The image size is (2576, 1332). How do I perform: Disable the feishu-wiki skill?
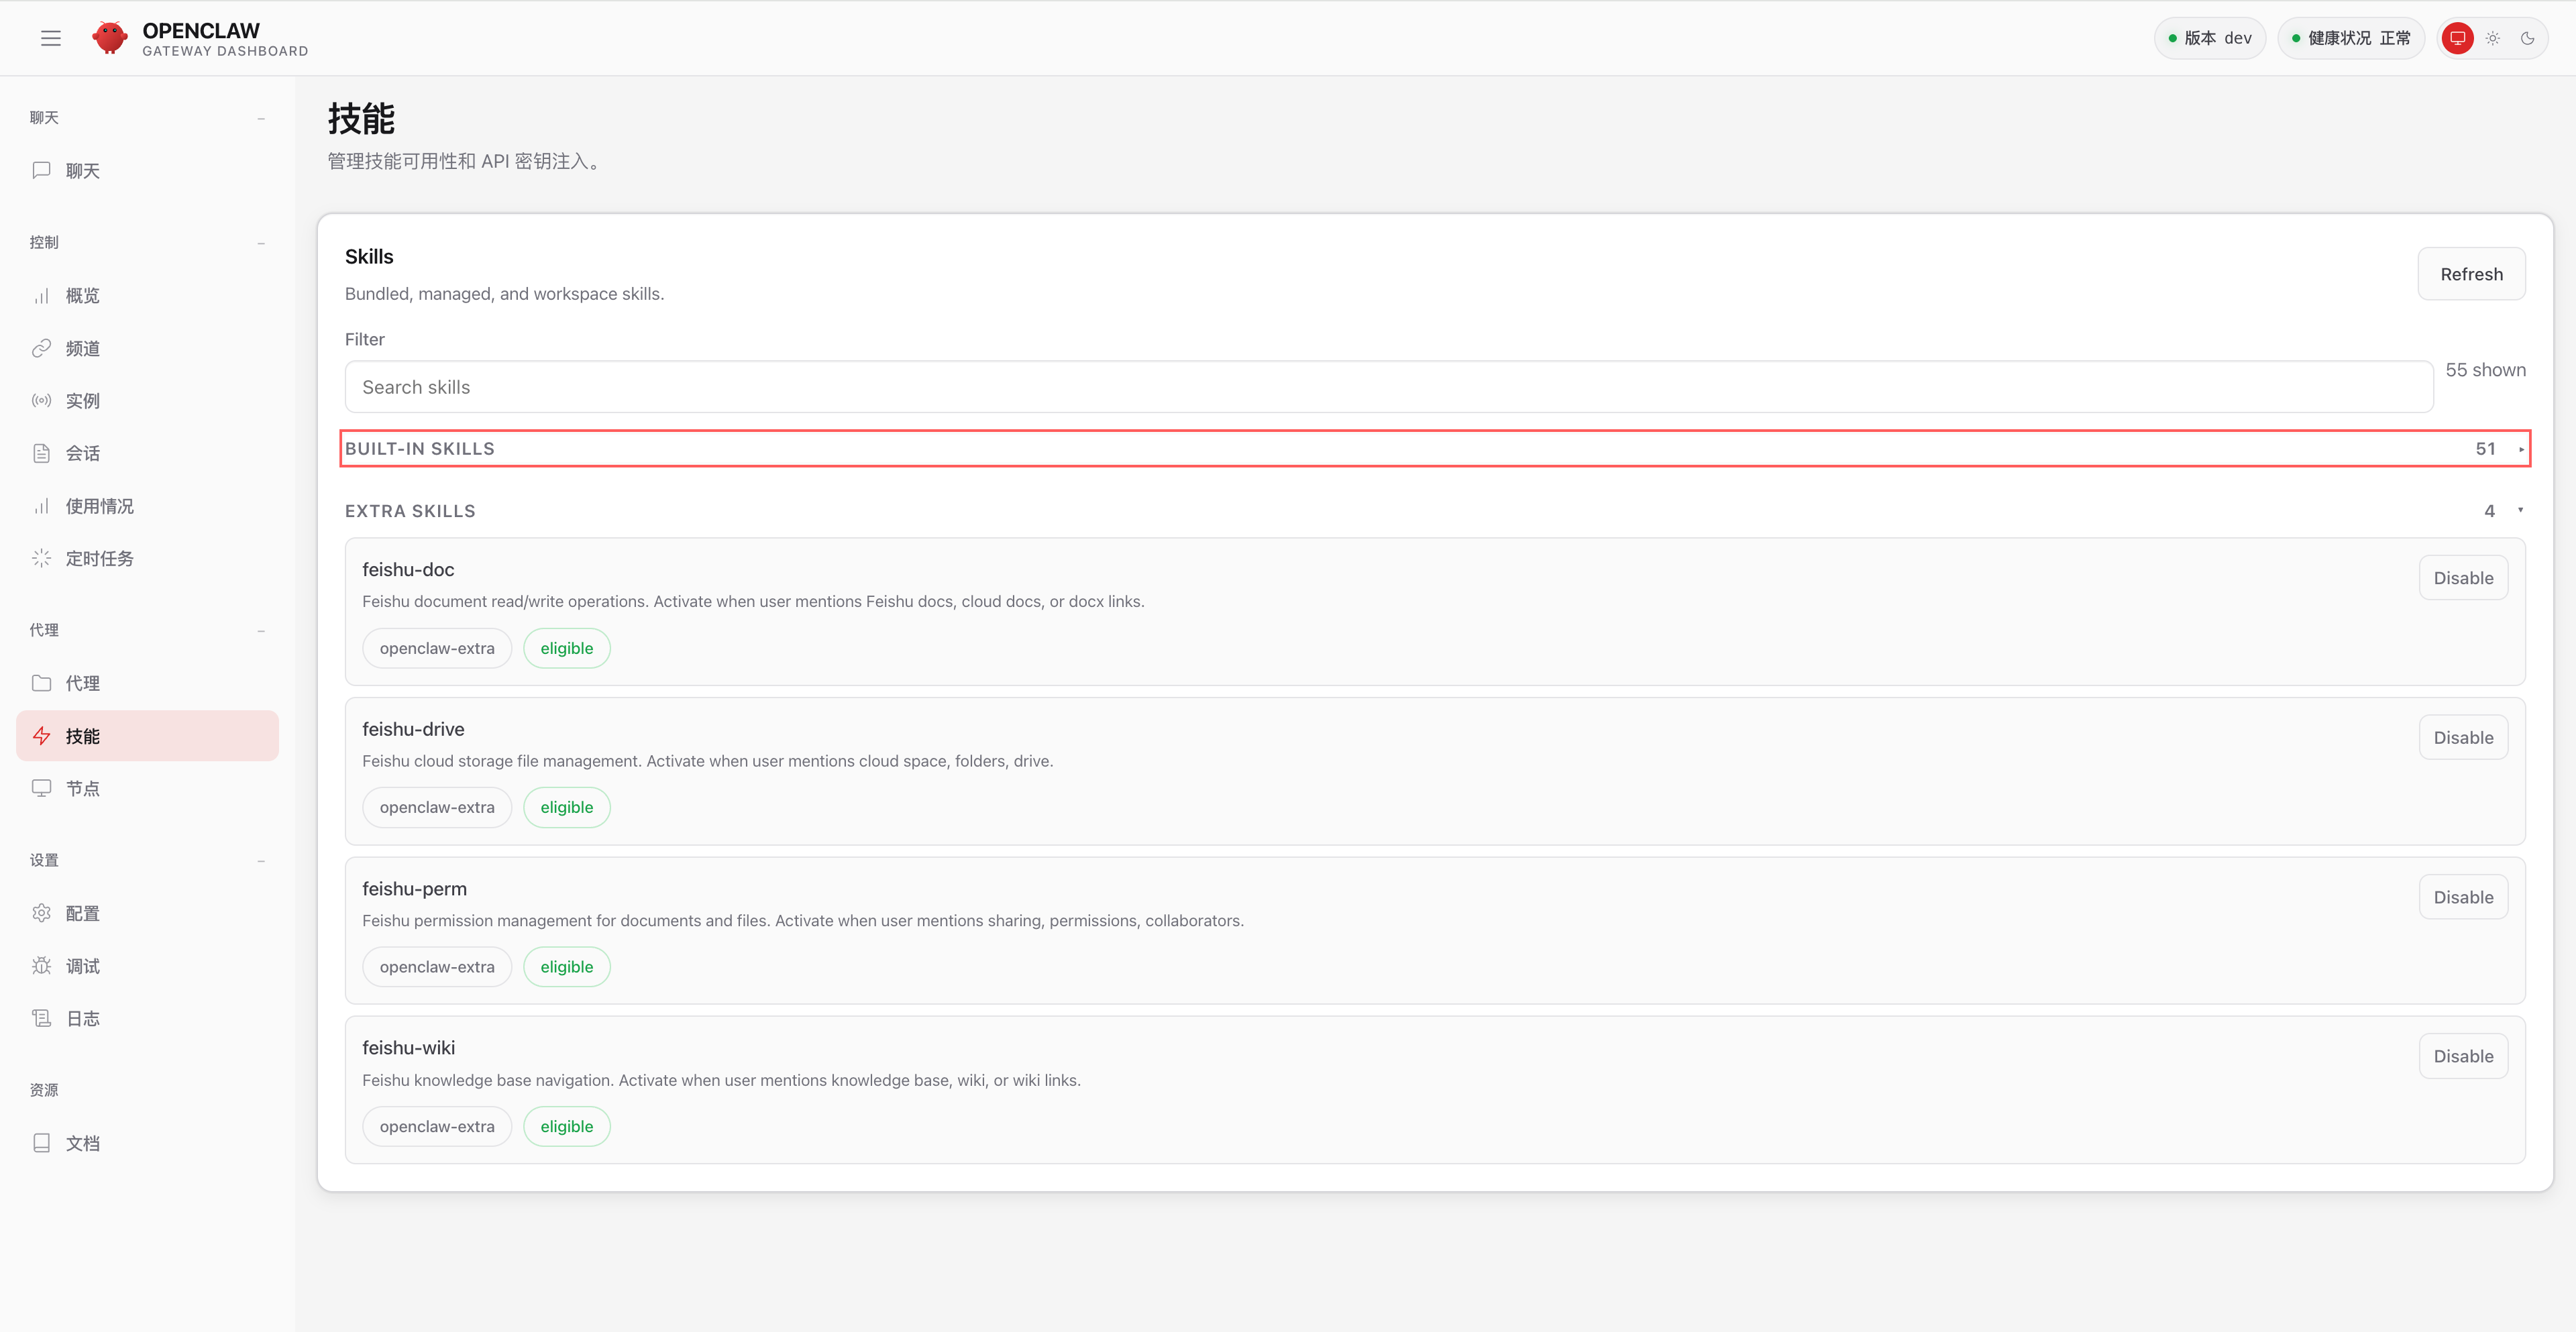pos(2463,1055)
